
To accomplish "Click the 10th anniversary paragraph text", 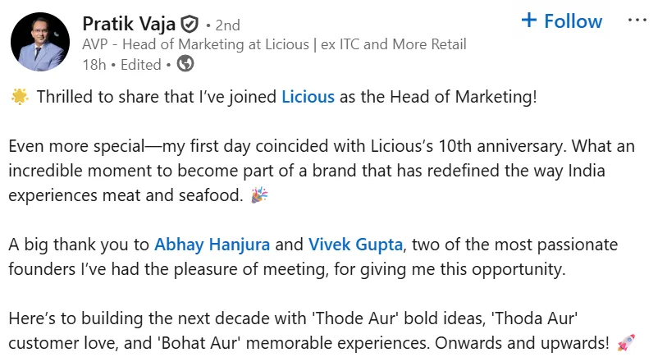I will pyautogui.click(x=322, y=171).
